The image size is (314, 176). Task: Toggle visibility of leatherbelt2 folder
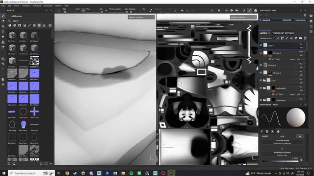click(x=261, y=88)
